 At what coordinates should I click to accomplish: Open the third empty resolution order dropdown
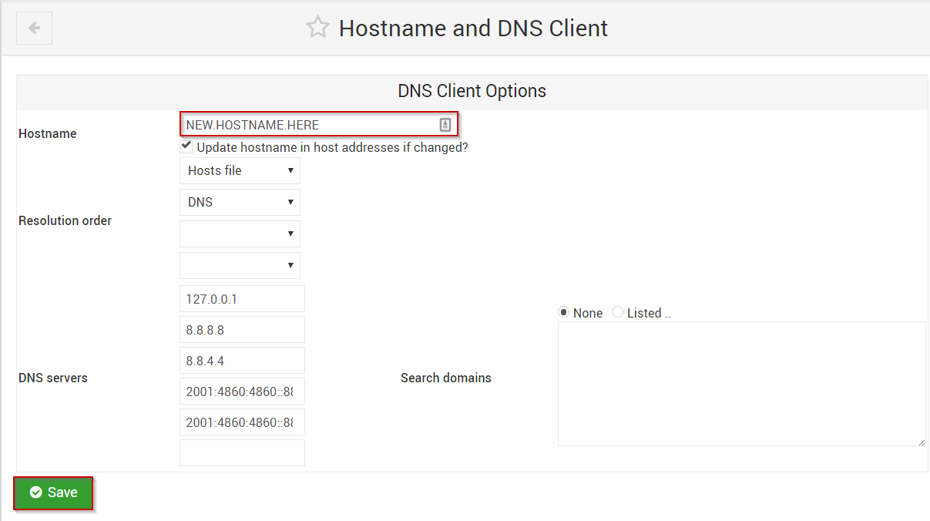coord(239,234)
